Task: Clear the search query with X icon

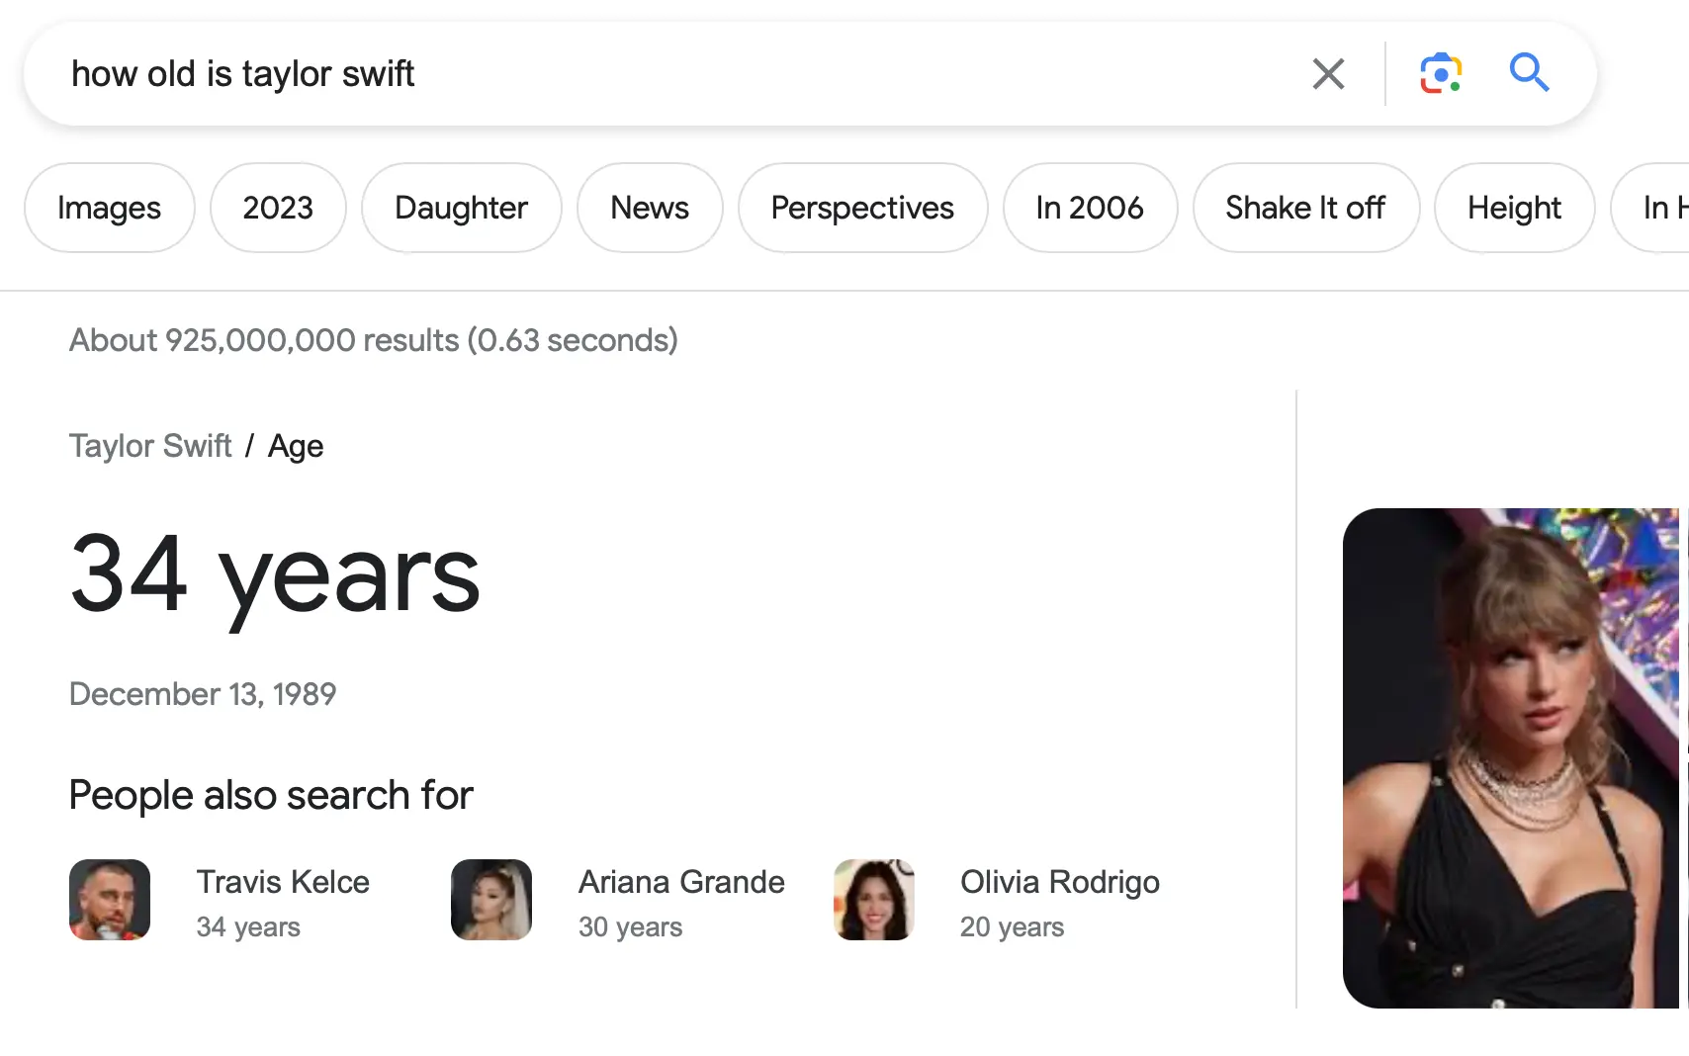Action: click(x=1328, y=74)
